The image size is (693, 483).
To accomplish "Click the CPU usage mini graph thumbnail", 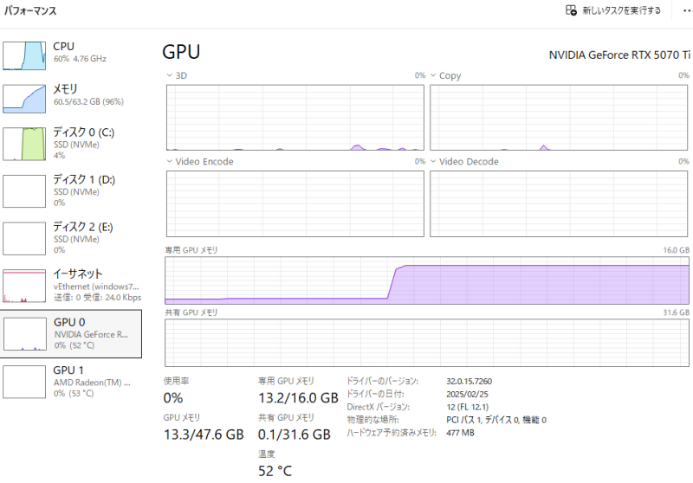I will tap(24, 55).
